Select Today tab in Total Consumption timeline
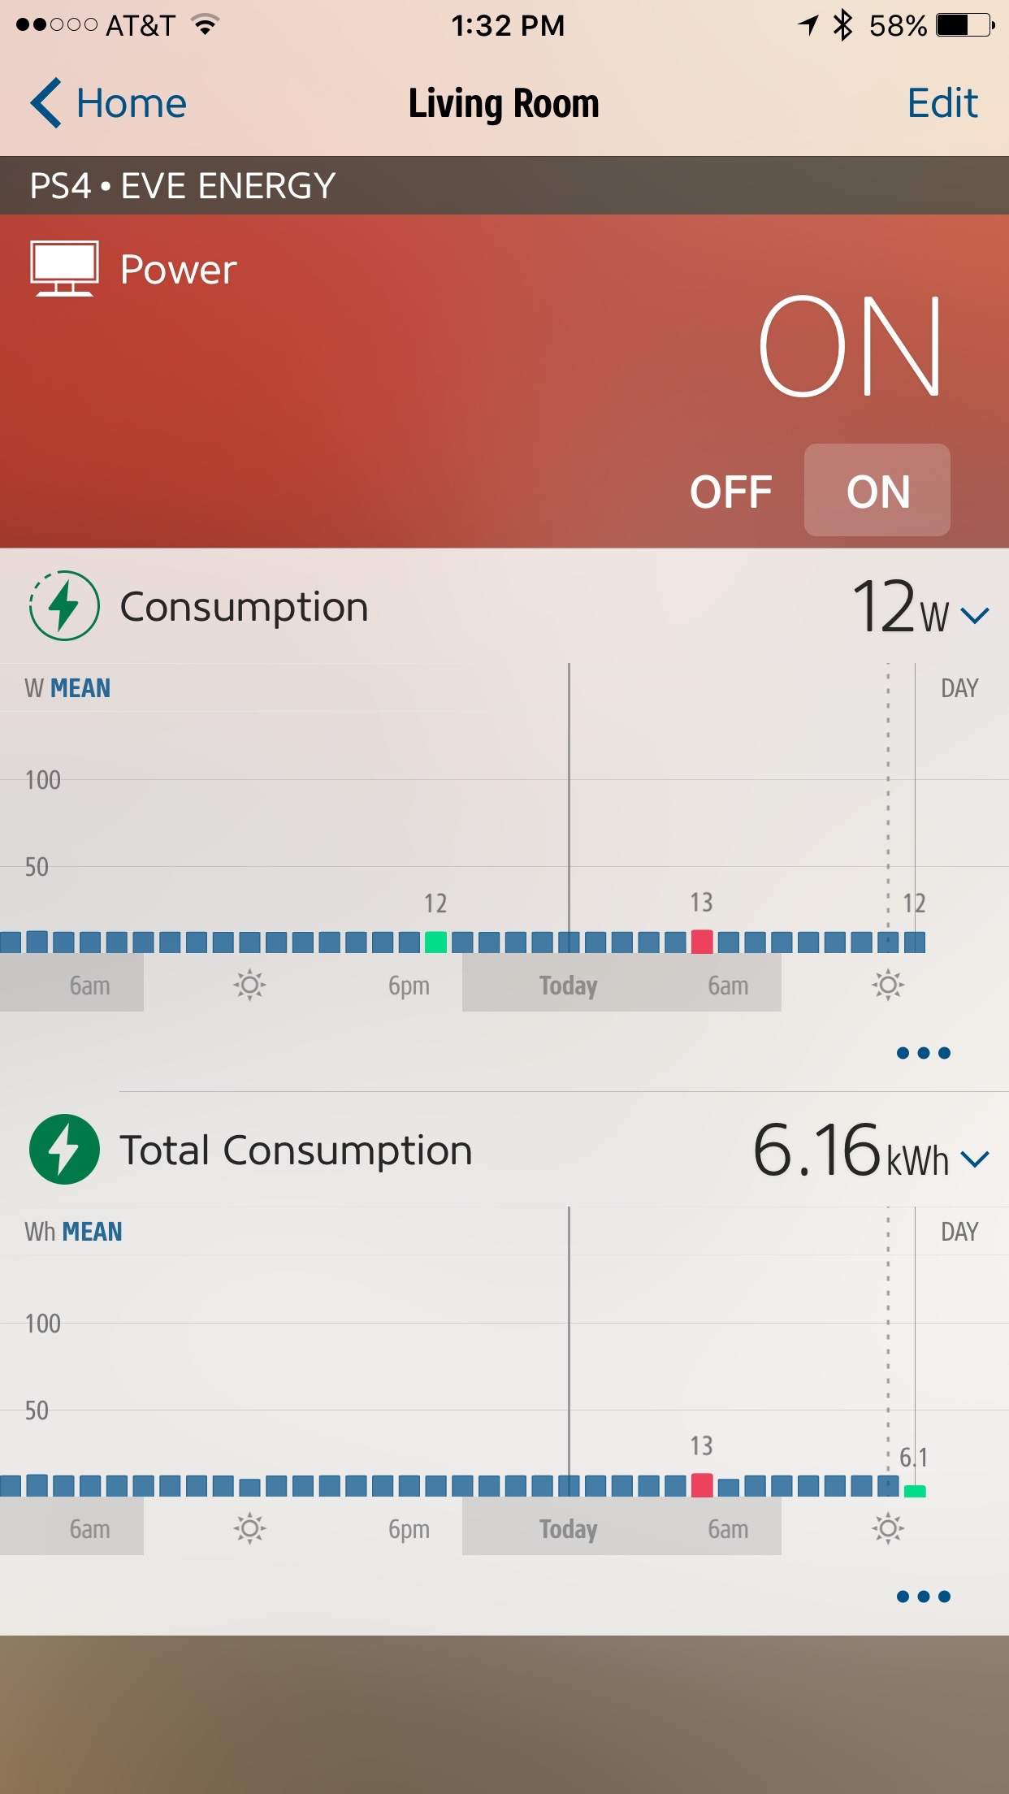 click(569, 1529)
